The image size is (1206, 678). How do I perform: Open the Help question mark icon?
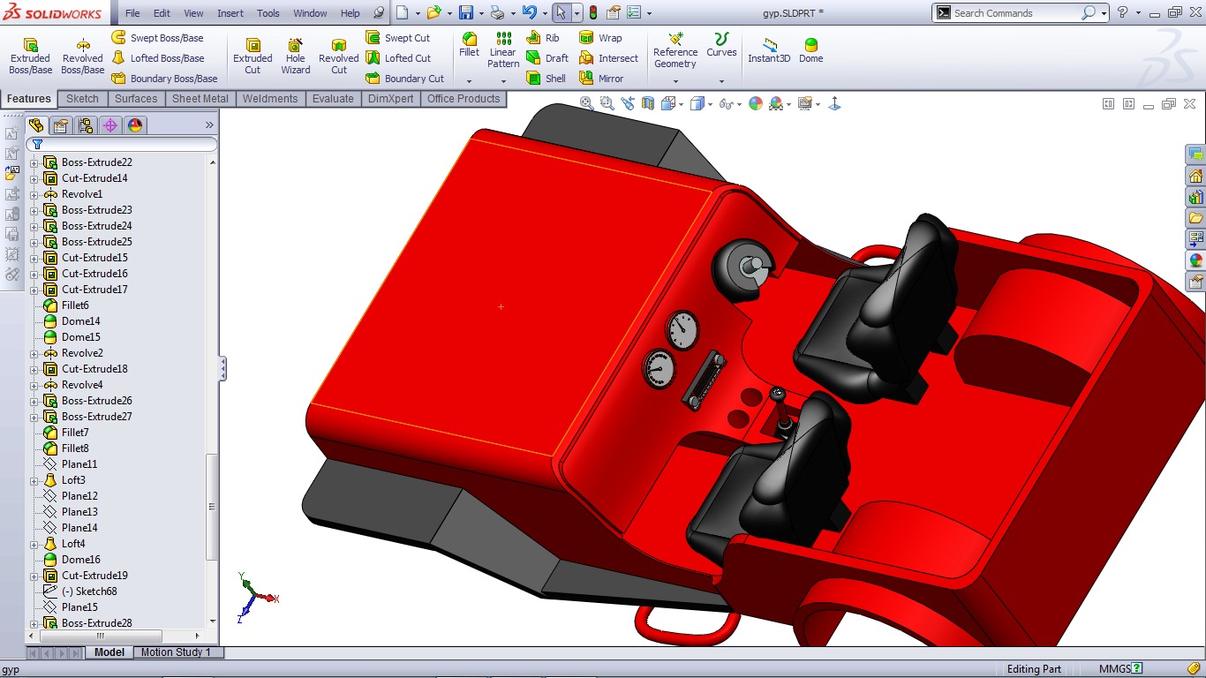[x=1122, y=13]
